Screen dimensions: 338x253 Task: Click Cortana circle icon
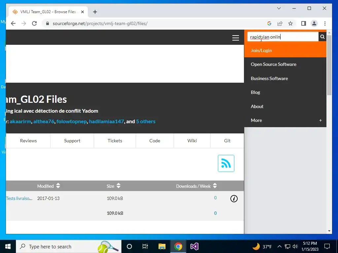pos(129,246)
